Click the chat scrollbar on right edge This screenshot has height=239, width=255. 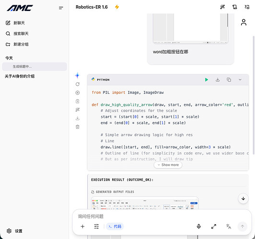[x=254, y=95]
